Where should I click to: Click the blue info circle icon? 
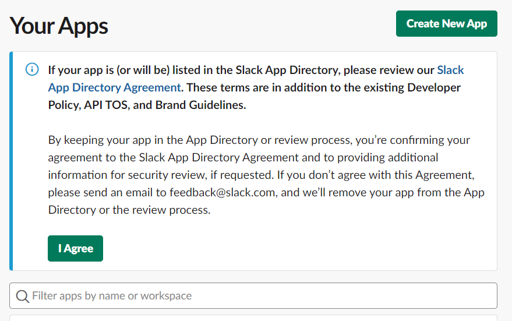(32, 69)
